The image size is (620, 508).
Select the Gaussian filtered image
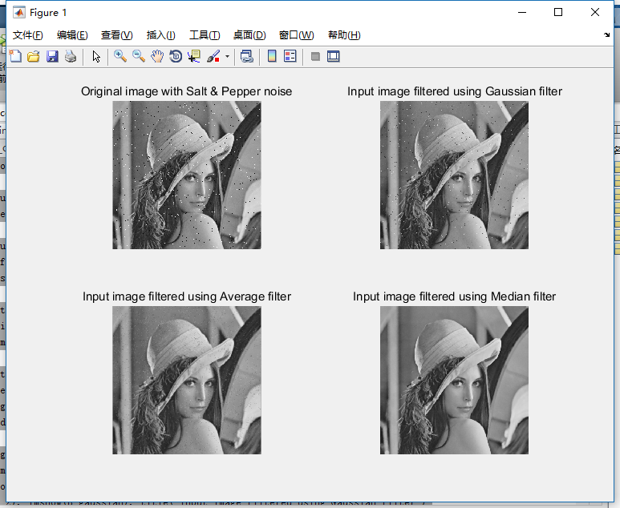point(454,175)
